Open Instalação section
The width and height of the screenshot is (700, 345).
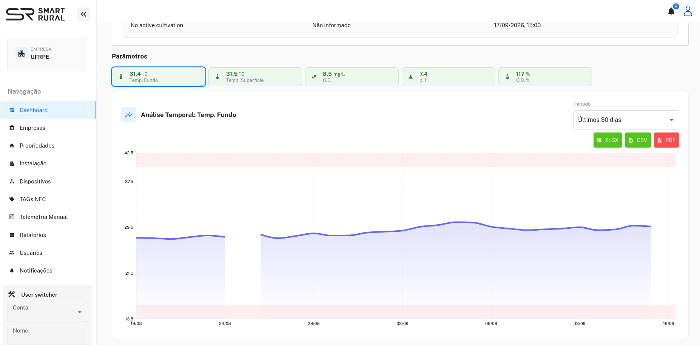pyautogui.click(x=48, y=163)
